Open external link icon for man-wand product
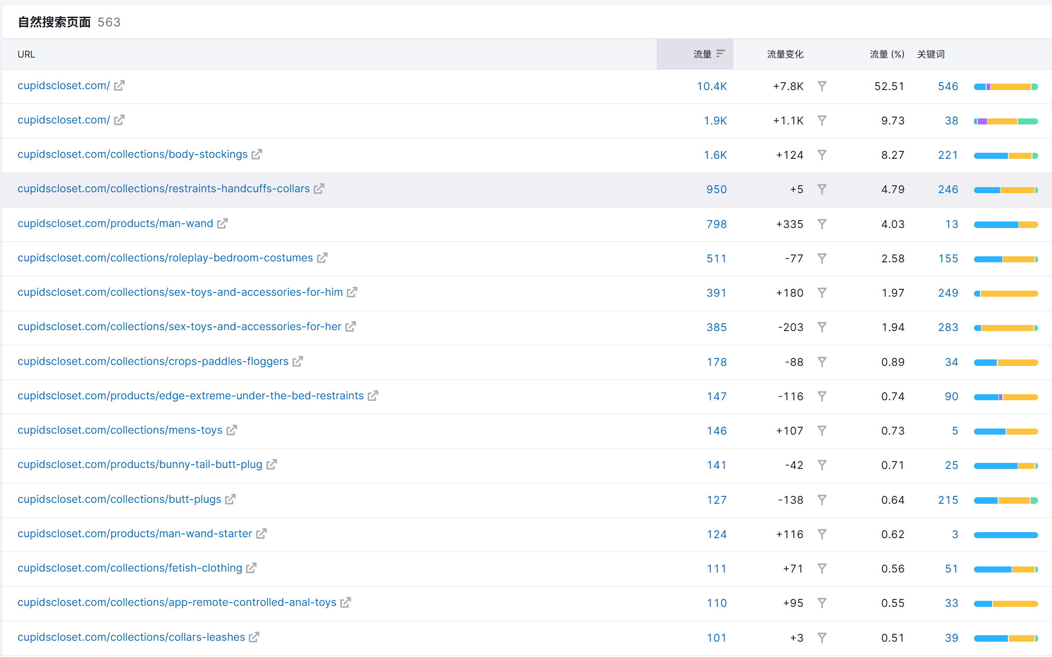The height and width of the screenshot is (657, 1052). point(222,223)
